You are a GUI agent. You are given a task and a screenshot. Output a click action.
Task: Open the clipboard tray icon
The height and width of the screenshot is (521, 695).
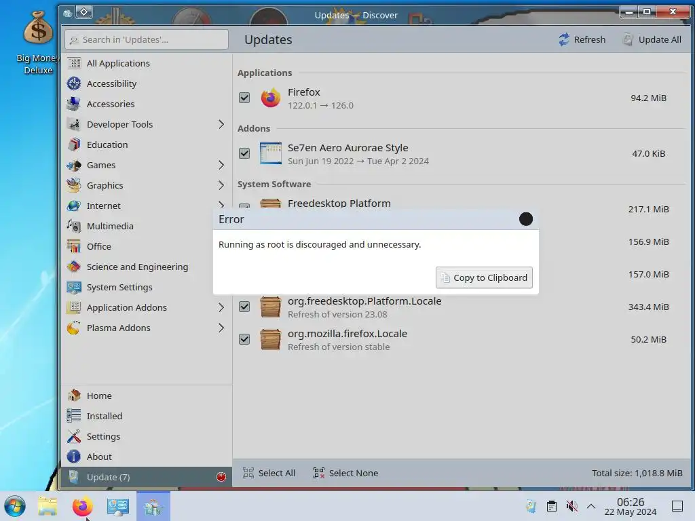[x=551, y=506]
